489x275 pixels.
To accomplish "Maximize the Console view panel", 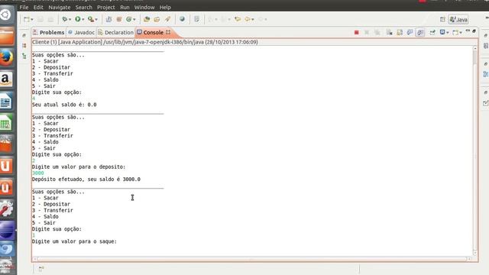I will click(x=474, y=31).
